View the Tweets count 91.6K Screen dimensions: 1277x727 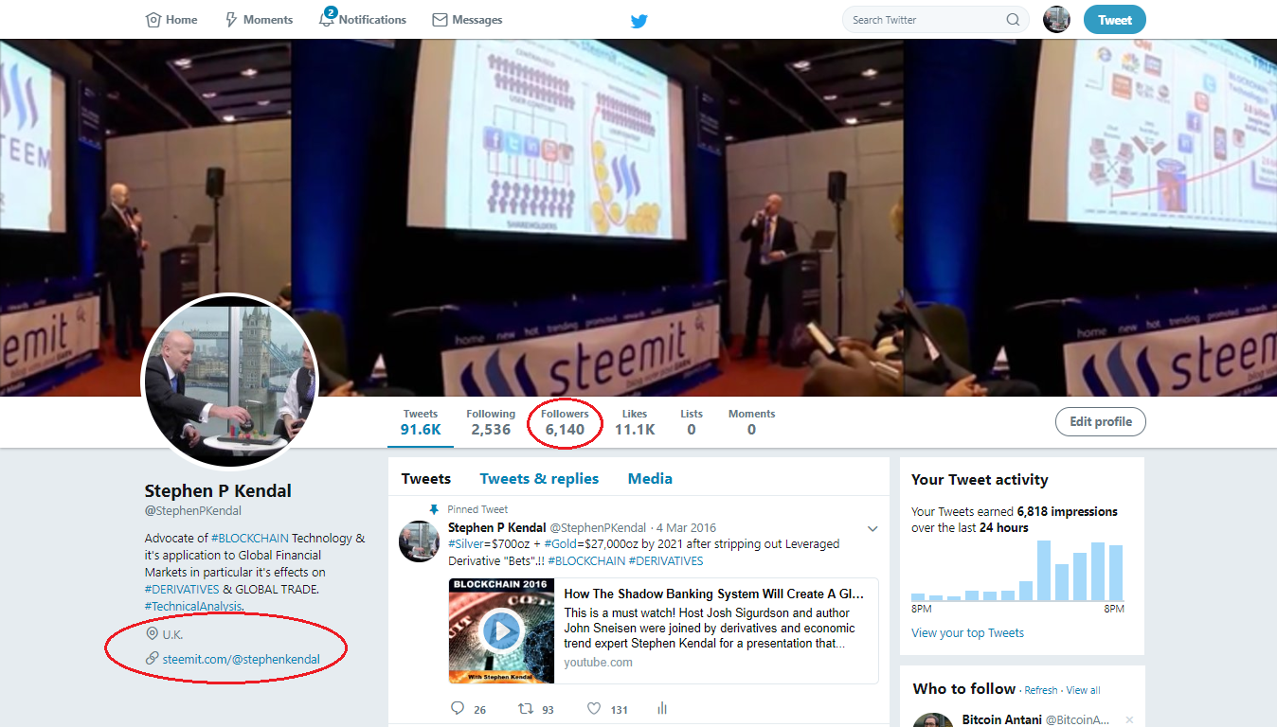(421, 422)
